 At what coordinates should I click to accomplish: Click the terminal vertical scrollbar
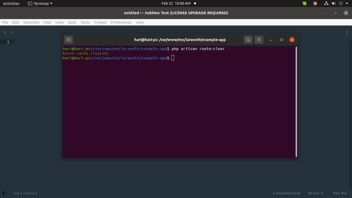296,102
